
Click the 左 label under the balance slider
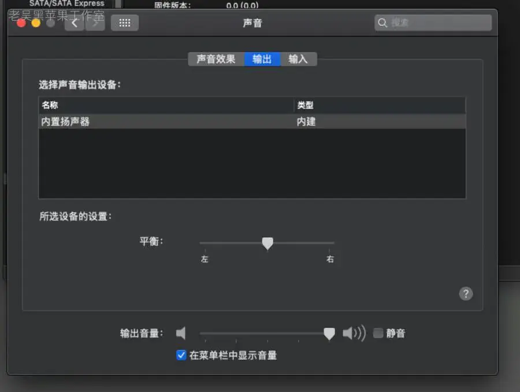click(x=205, y=259)
